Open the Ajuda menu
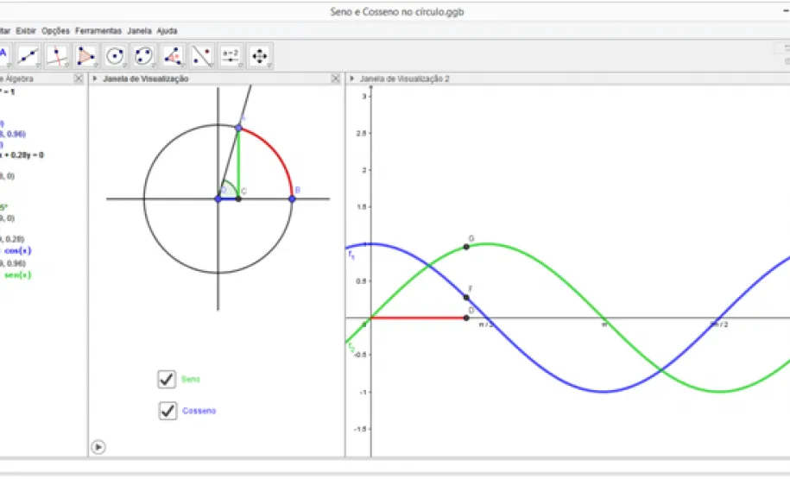 pos(167,30)
